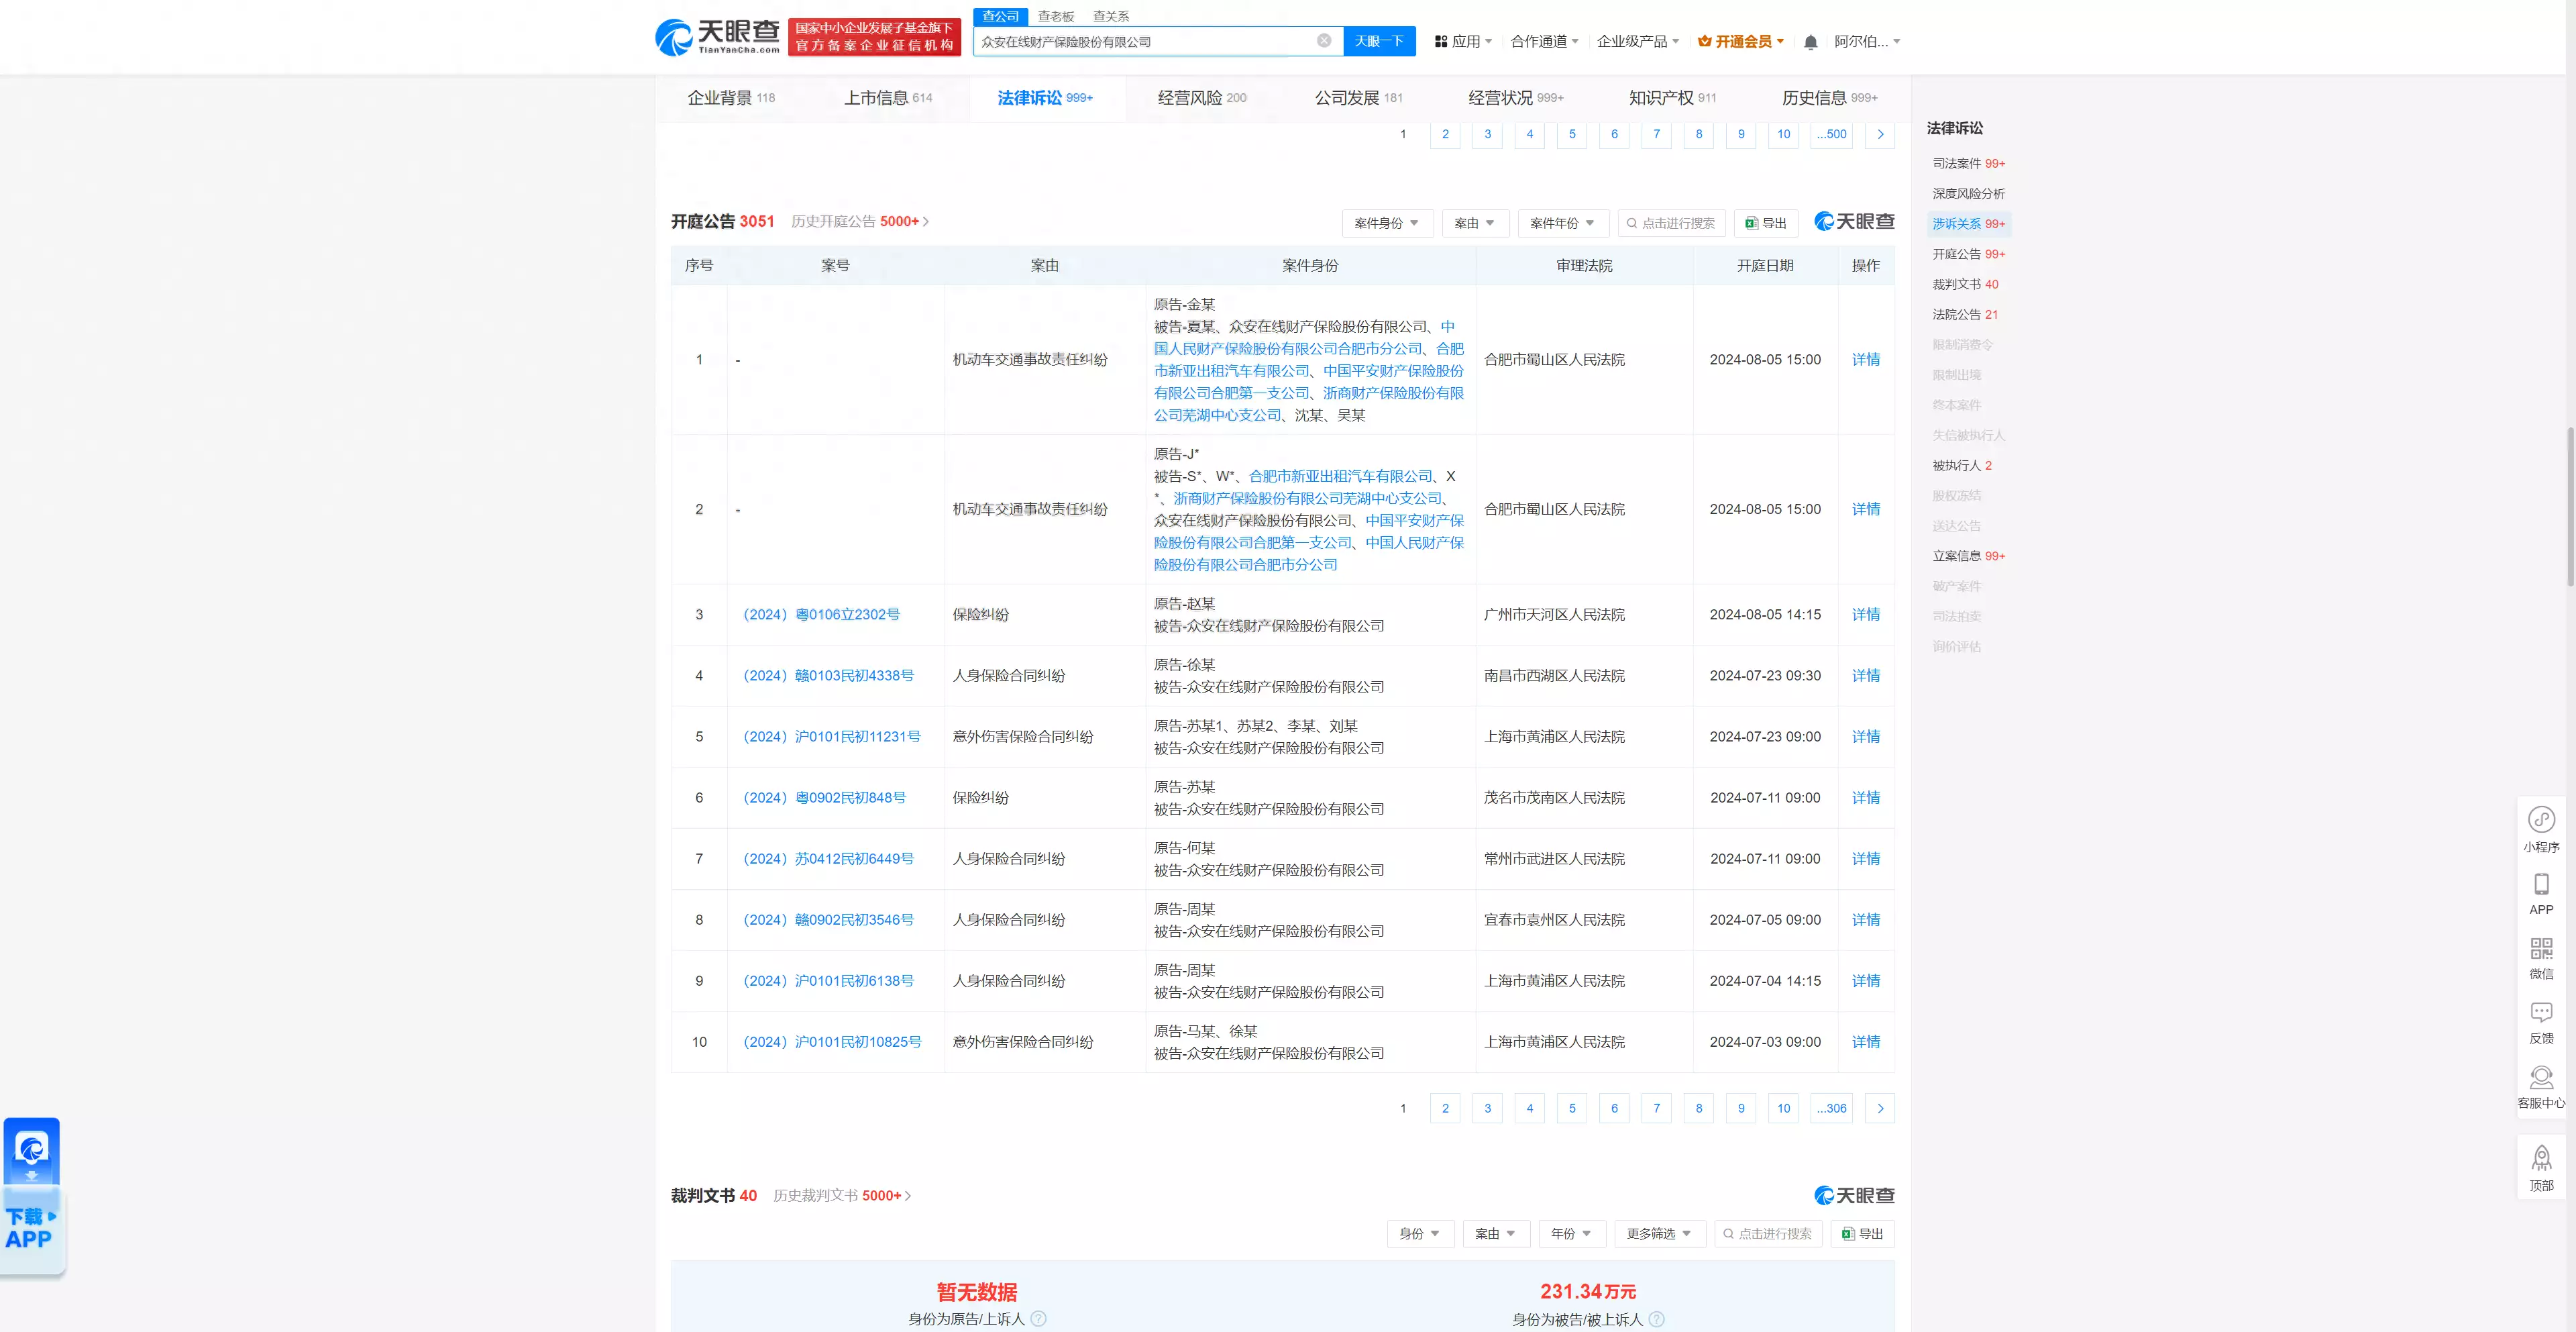2576x1332 pixels.
Task: Select 深度风险分析 in right sidebar
Action: (1968, 193)
